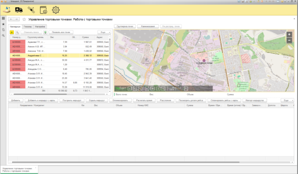Open the delivery truck section icon

19,10
